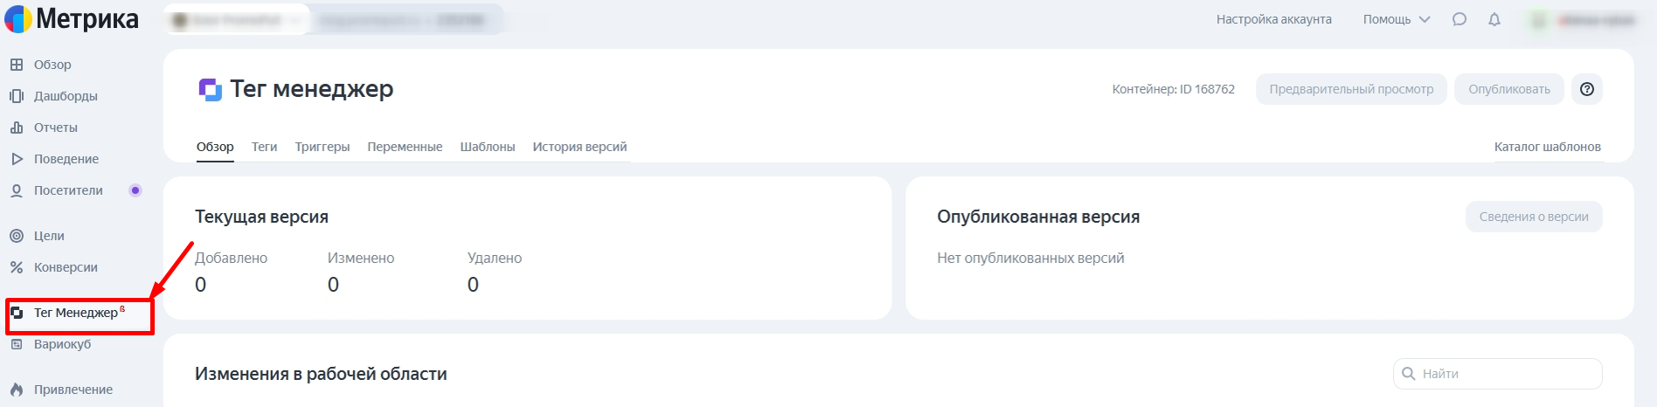This screenshot has height=407, width=1657.
Task: Expand the Помощь dropdown menu
Action: [1396, 19]
